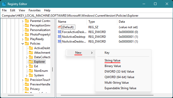This screenshot has width=173, height=98.
Task: Click the Policies folder icon
Action: click(27, 44)
